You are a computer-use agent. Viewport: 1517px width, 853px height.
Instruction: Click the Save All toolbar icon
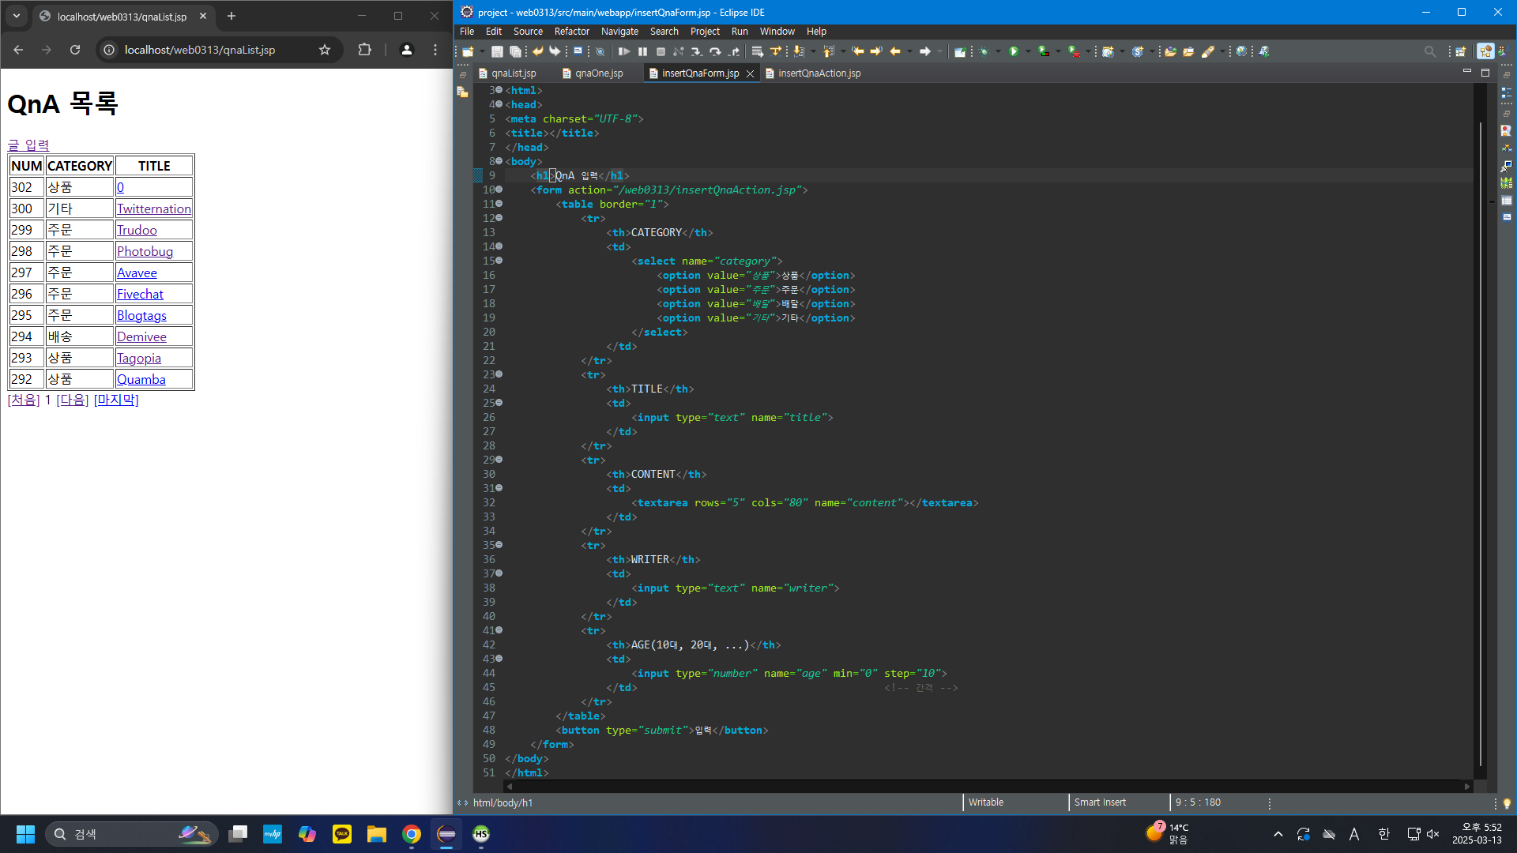[x=515, y=51]
